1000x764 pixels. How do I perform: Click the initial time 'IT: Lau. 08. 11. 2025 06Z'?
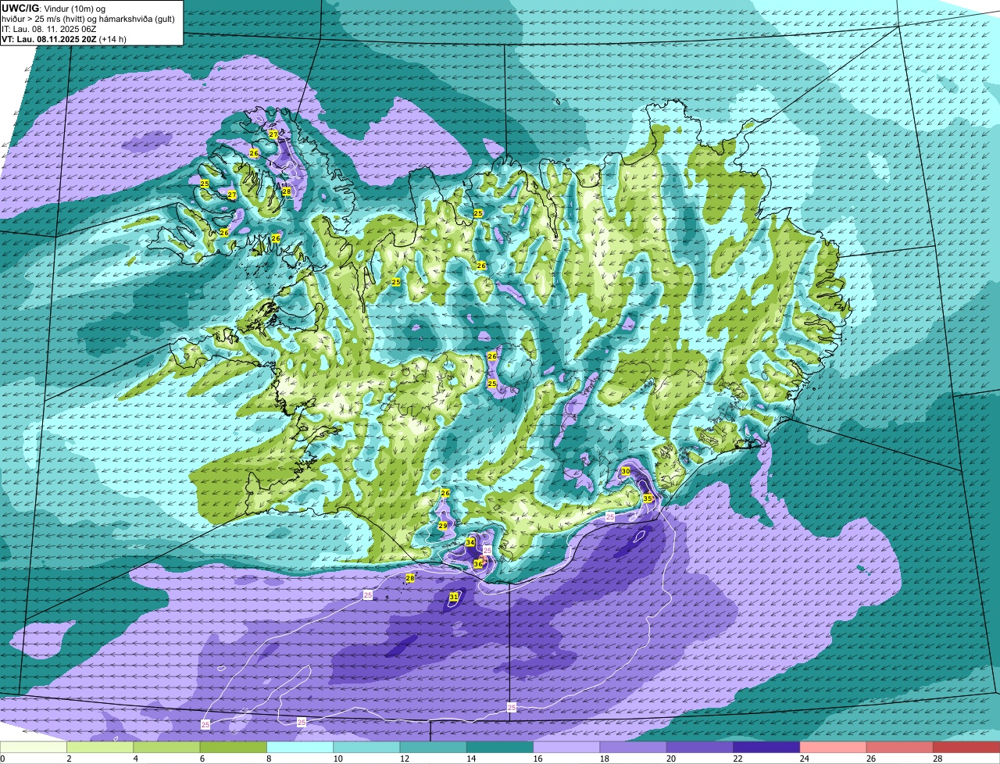coord(49,29)
